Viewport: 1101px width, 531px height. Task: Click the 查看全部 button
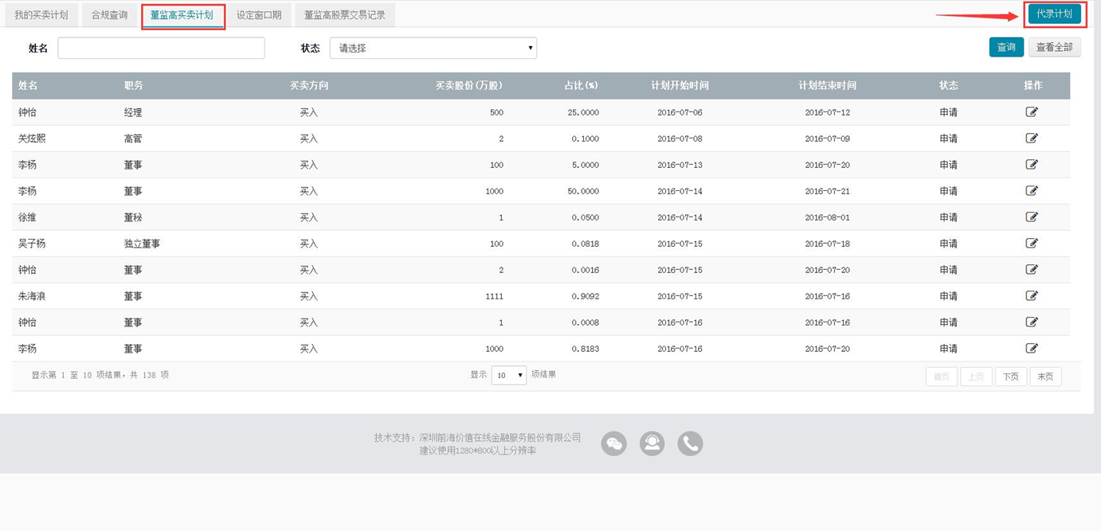(1054, 47)
